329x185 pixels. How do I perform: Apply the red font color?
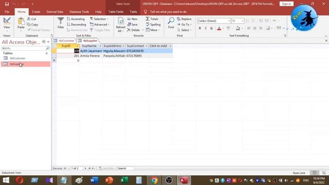219,28
